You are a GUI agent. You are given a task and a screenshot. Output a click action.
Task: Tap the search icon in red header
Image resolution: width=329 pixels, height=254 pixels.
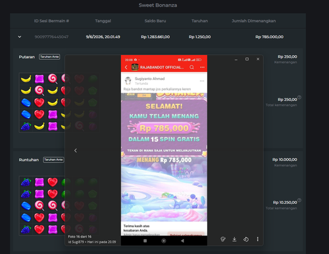[191, 67]
